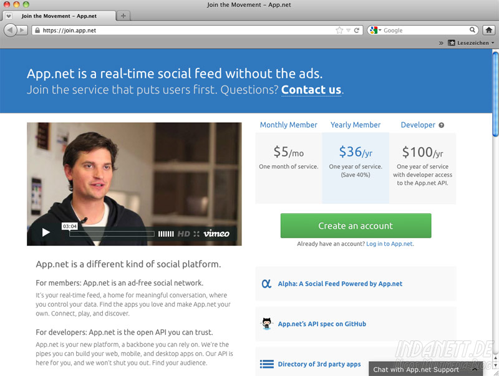Screen dimensions: 499x376
Task: Choose the $5/mo pricing card
Action: pos(289,168)
